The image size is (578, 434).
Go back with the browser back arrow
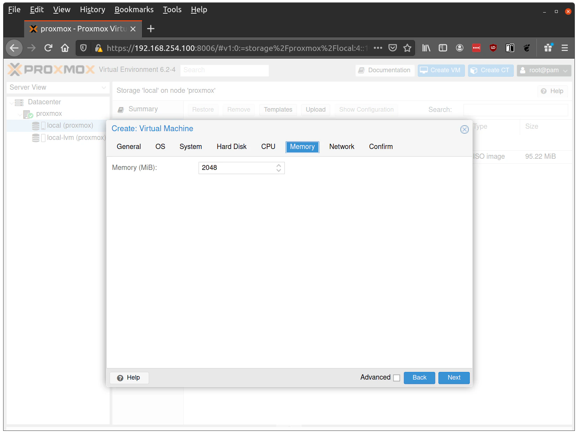click(14, 48)
